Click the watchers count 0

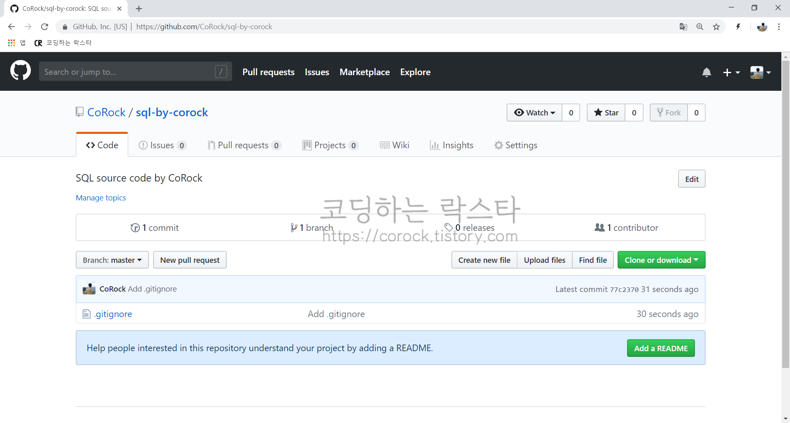click(571, 113)
